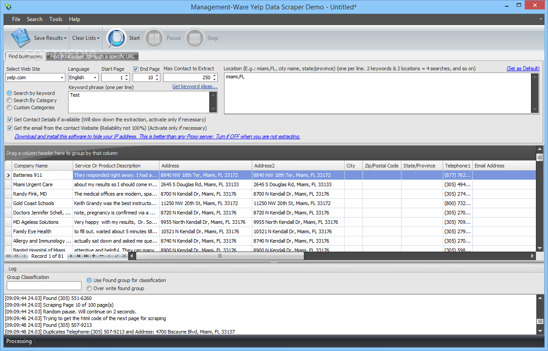Select Search by keyword option
Screen dimensions: 548x351
9,93
